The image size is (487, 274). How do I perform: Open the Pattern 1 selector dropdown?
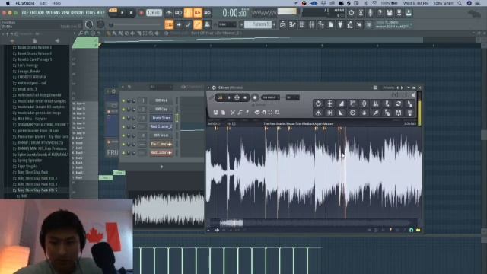tap(258, 24)
